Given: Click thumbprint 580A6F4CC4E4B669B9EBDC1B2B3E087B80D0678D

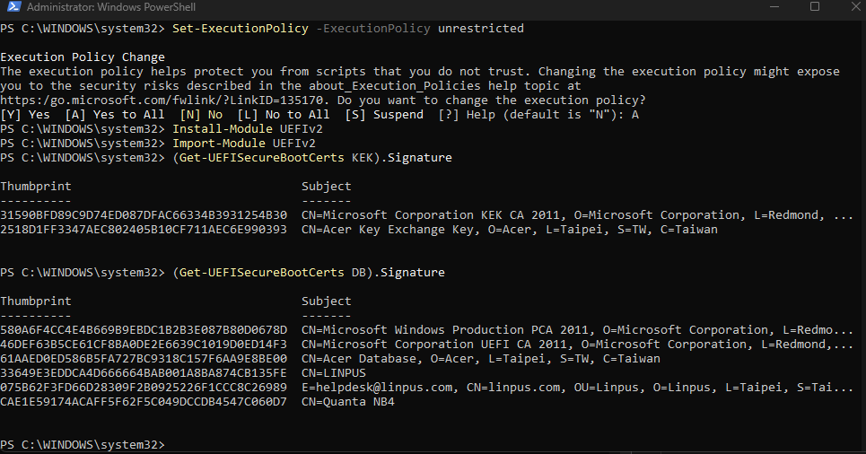Looking at the screenshot, I should pyautogui.click(x=144, y=329).
